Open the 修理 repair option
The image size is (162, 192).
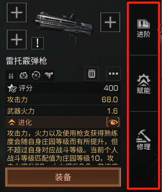pyautogui.click(x=144, y=140)
